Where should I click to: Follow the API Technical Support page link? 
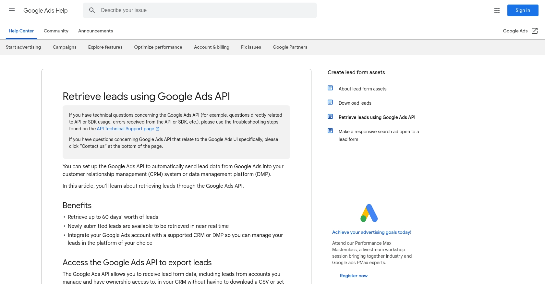(126, 129)
